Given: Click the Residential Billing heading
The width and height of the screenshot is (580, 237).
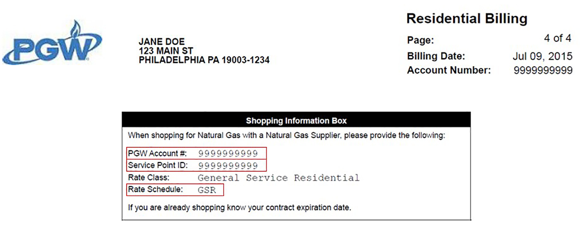Looking at the screenshot, I should coord(467,18).
